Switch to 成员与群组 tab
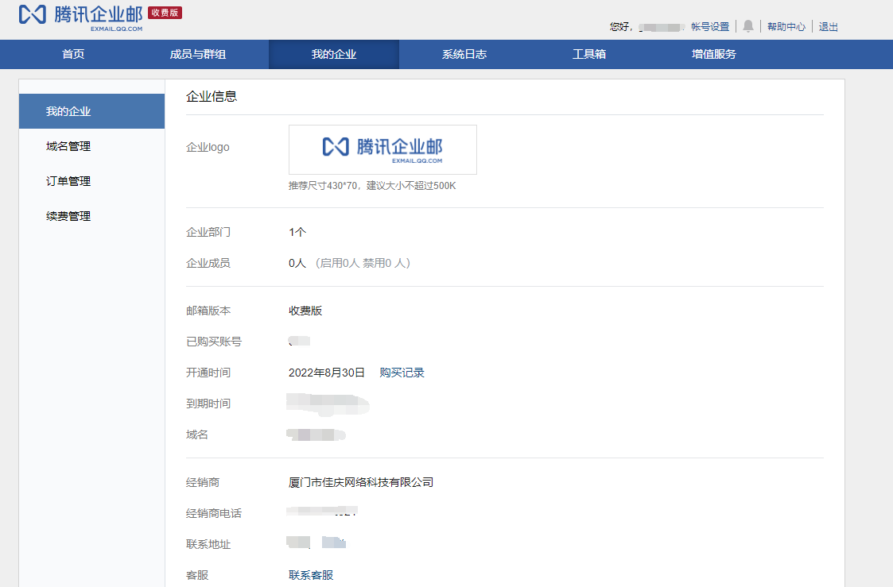The image size is (893, 587). [x=198, y=54]
